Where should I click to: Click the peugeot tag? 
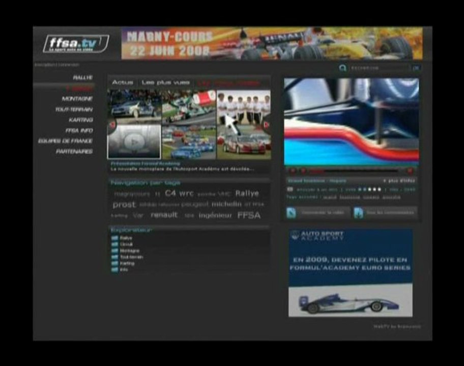coord(195,204)
